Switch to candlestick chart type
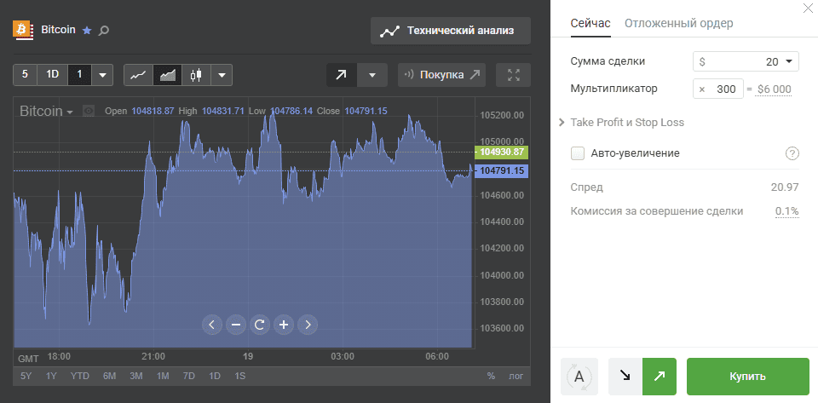This screenshot has height=403, width=818. pyautogui.click(x=196, y=75)
